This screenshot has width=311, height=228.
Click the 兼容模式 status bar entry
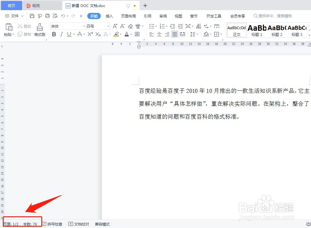point(102,224)
